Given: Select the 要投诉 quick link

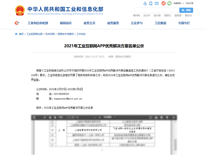Looking at the screenshot, I should click(x=188, y=15).
